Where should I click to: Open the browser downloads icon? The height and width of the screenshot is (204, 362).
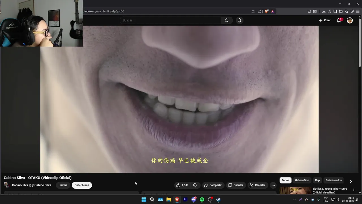pos(324,11)
